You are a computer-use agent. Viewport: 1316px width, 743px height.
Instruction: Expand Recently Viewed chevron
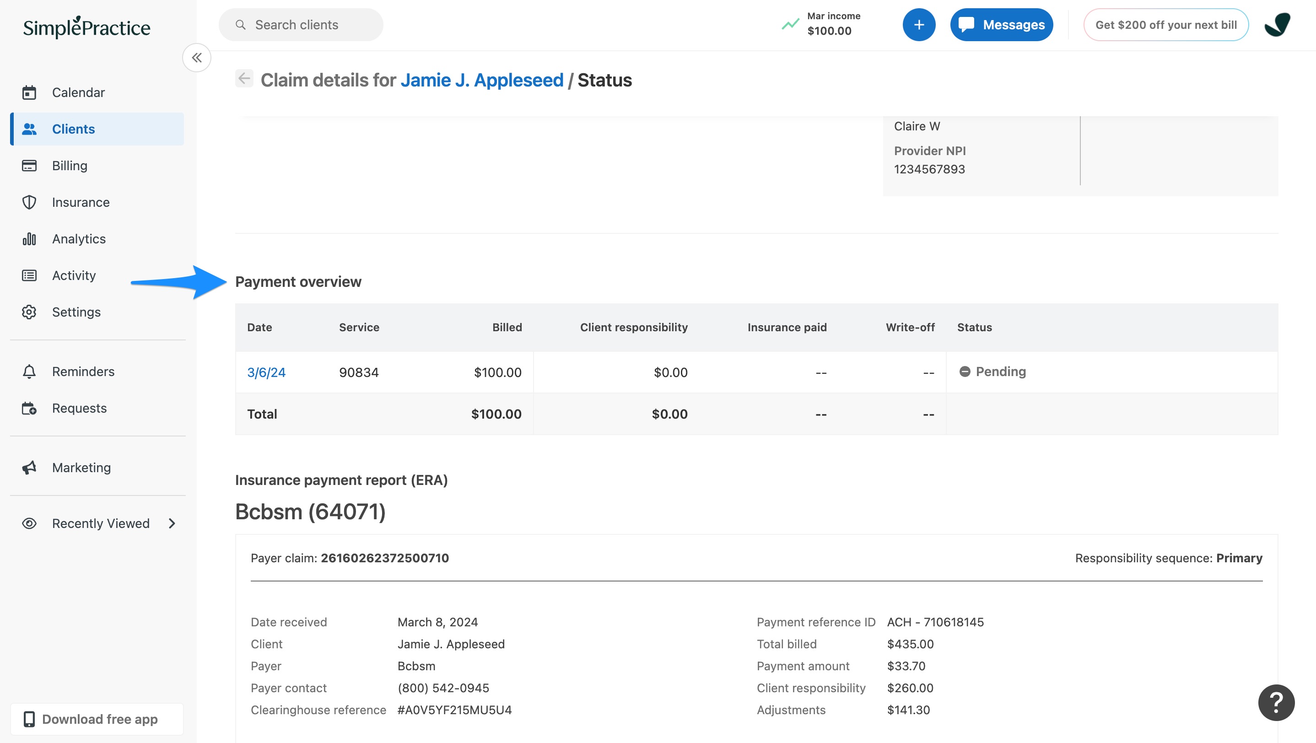[x=172, y=523]
